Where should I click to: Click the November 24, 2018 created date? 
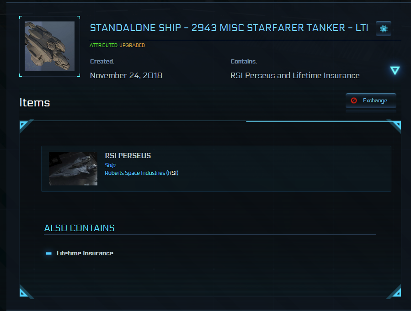click(x=126, y=75)
